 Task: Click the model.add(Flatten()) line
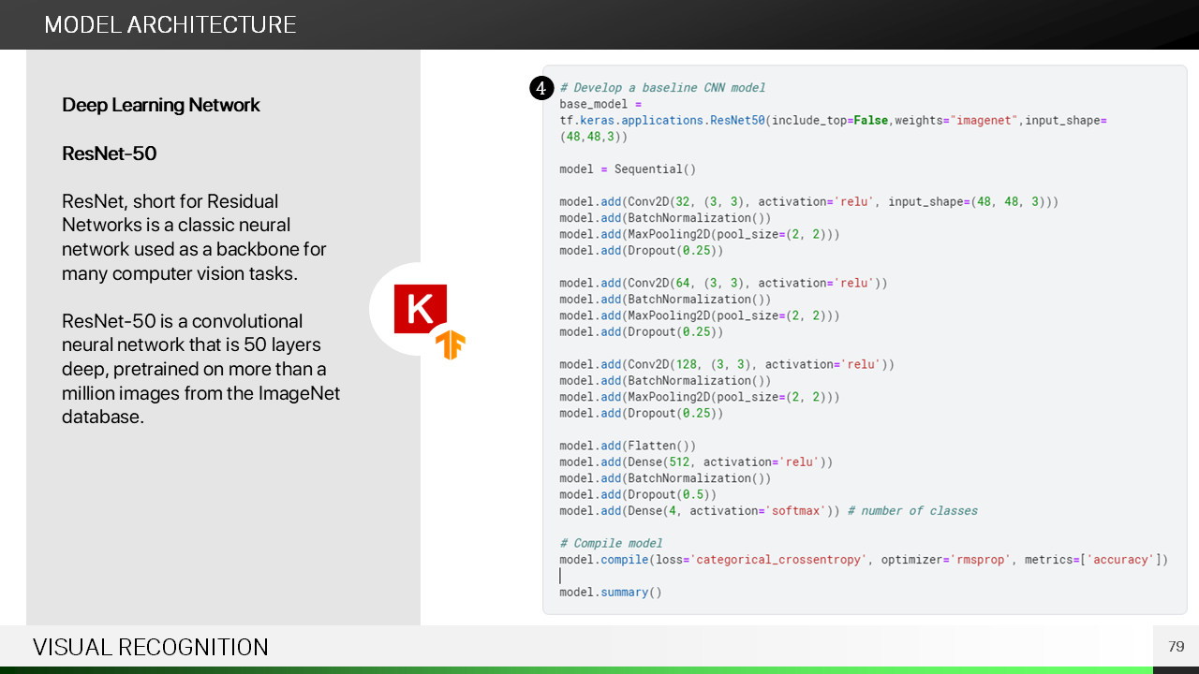pos(628,446)
